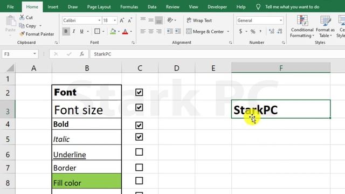Expand the Copy dropdown arrow
This screenshot has height=194, width=345.
pos(40,26)
